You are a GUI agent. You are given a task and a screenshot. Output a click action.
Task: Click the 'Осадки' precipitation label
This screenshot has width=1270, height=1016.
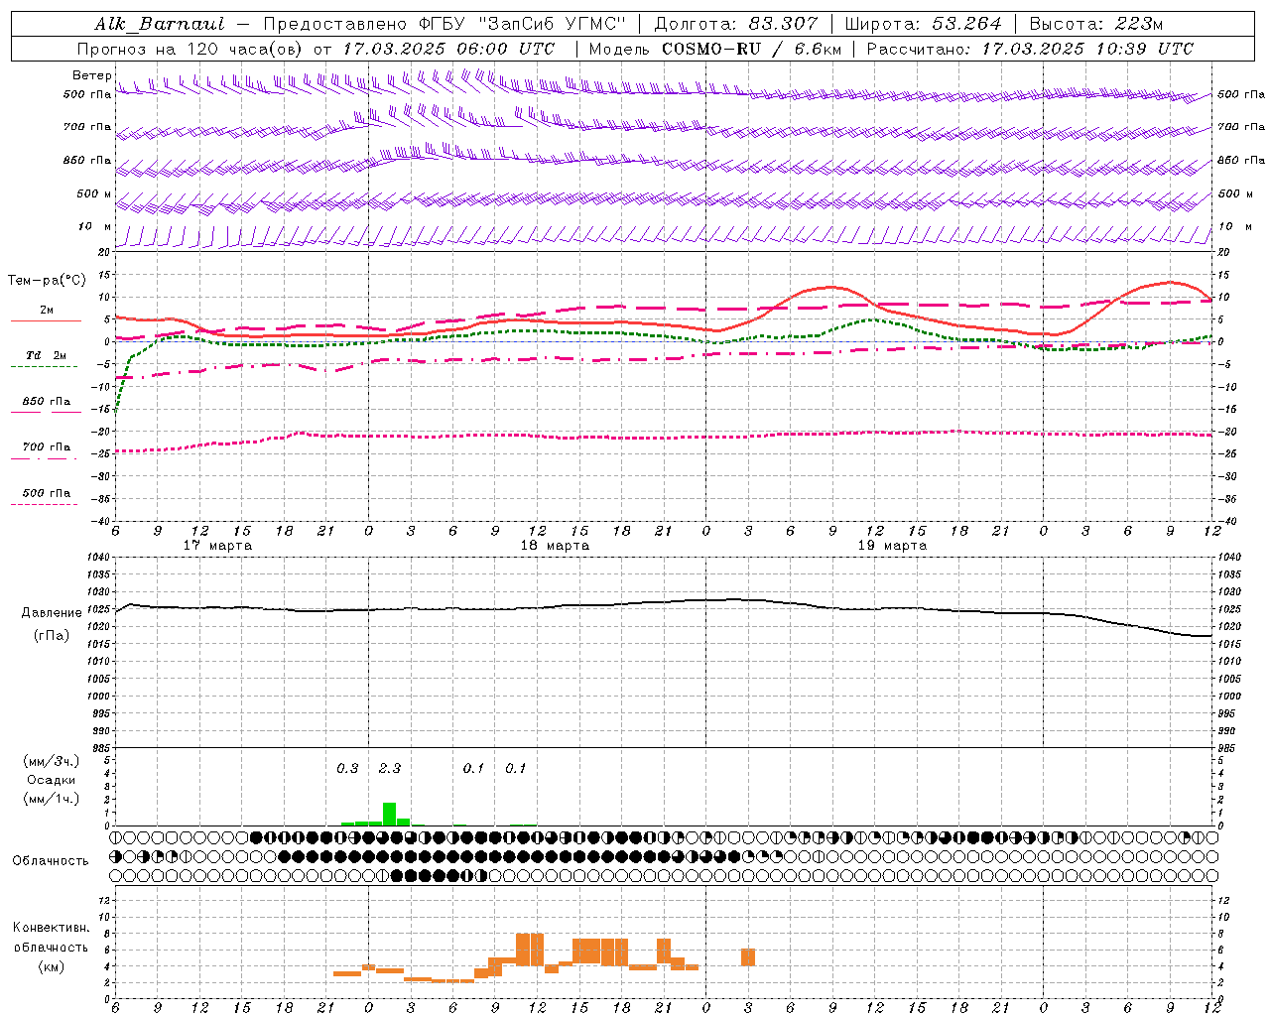point(51,780)
